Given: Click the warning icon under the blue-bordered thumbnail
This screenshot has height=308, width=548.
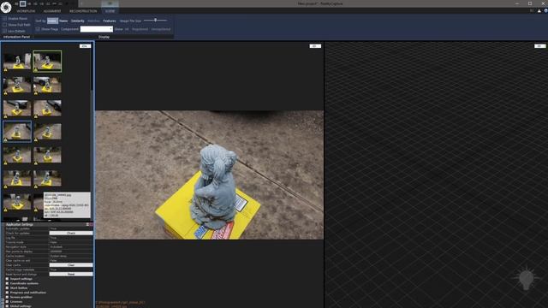Looking at the screenshot, I should (x=6, y=139).
